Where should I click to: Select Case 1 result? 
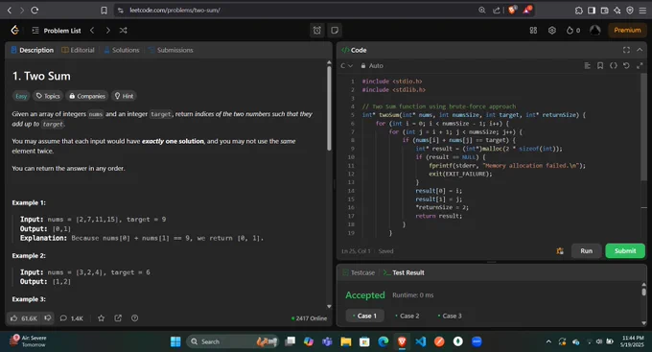364,316
